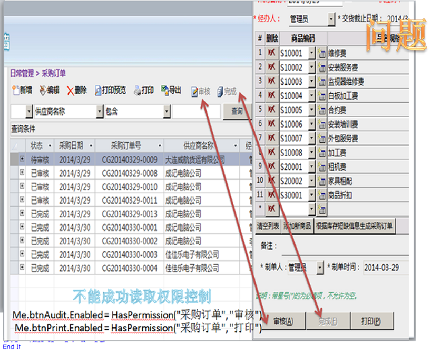438x354 pixels.
Task: Click the 新增 (New) toolbar icon
Action: click(22, 90)
